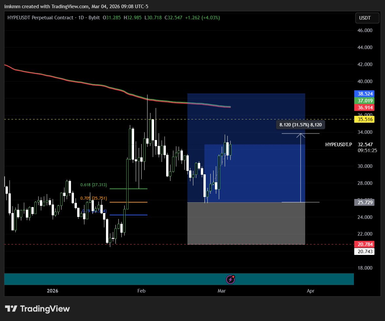
Task: Click the 18.000 price scale value
Action: coord(365,268)
